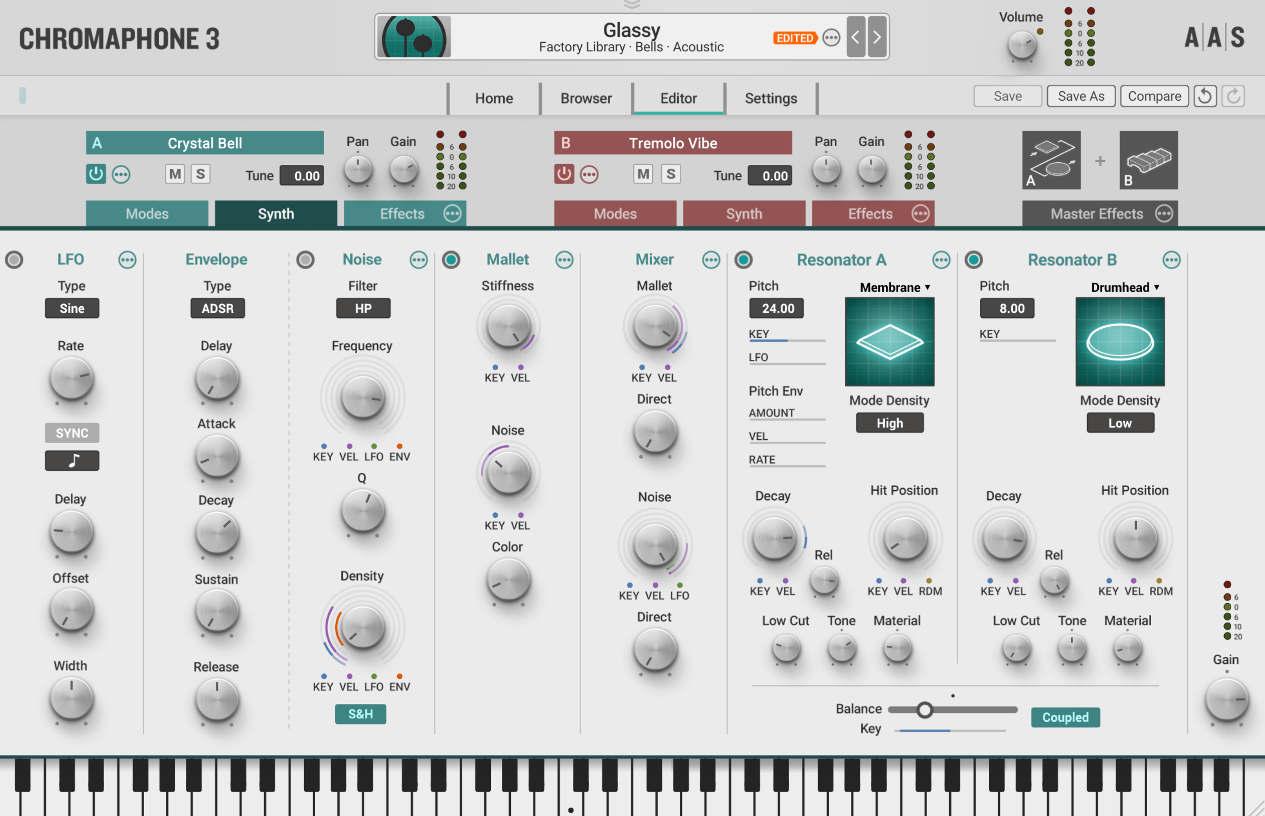The height and width of the screenshot is (816, 1265).
Task: Click the undo arrow icon
Action: click(x=1205, y=96)
